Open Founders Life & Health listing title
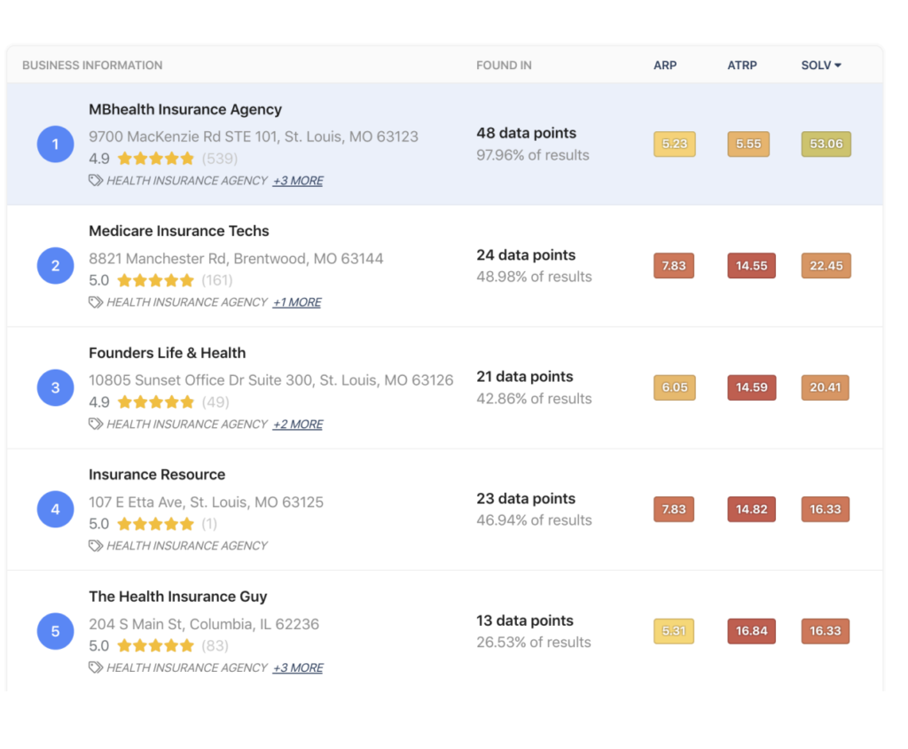The width and height of the screenshot is (908, 749). point(168,353)
